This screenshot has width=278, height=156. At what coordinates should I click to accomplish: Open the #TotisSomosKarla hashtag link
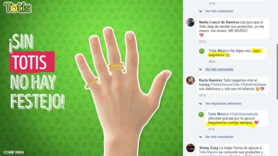coord(244,114)
